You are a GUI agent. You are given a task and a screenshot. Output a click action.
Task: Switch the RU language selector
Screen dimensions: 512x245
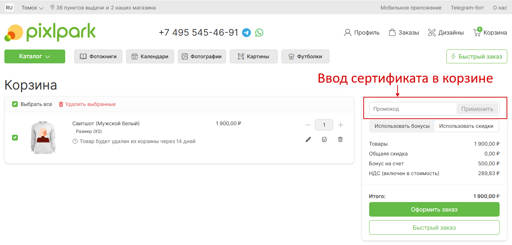[x=9, y=8]
